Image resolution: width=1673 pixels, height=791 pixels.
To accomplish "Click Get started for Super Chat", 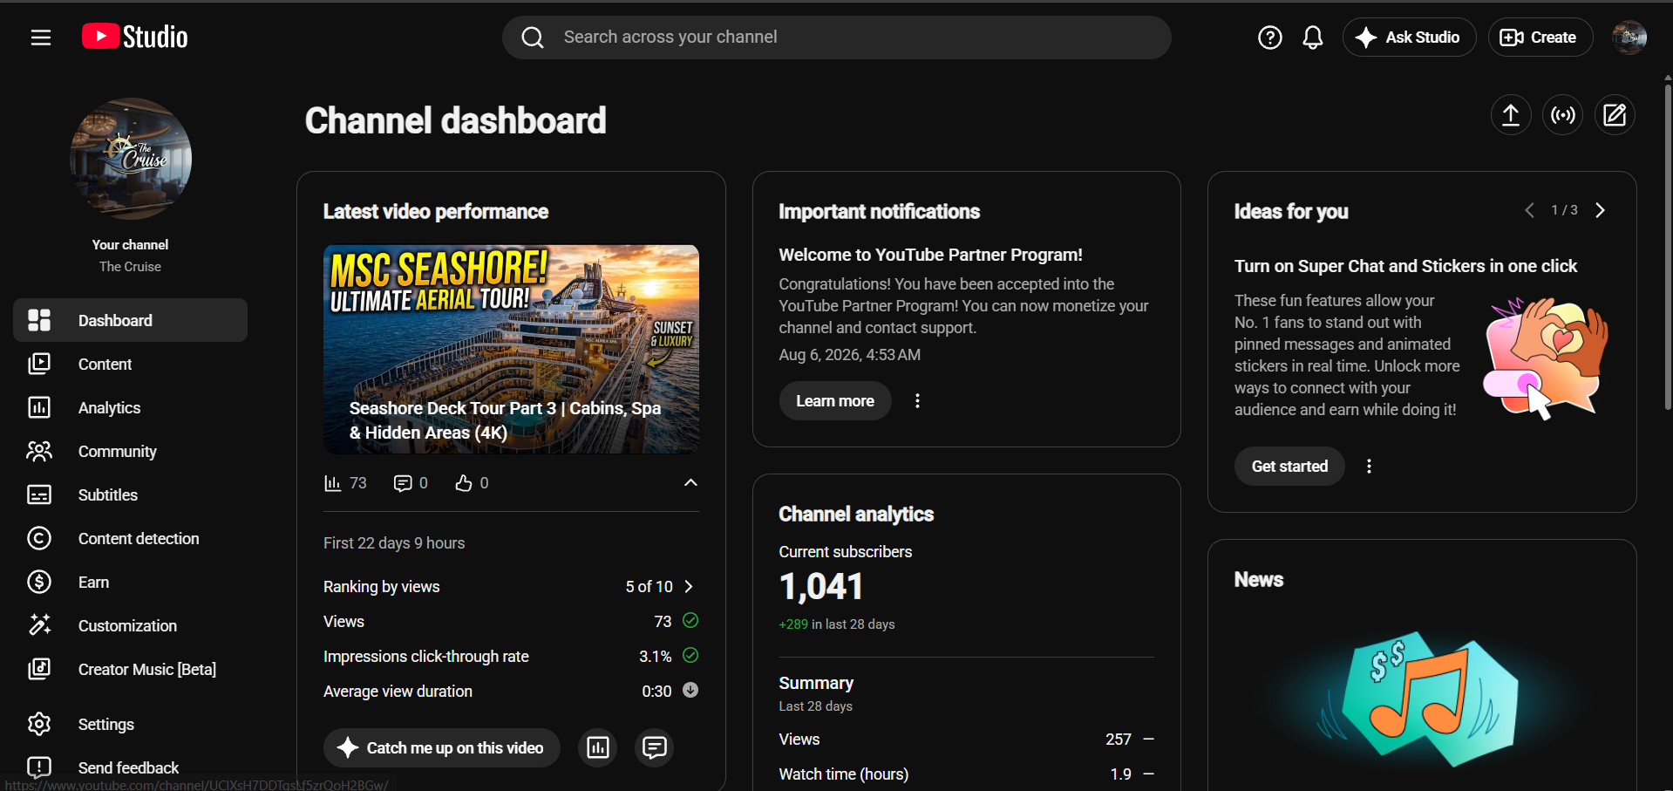I will pos(1289,467).
